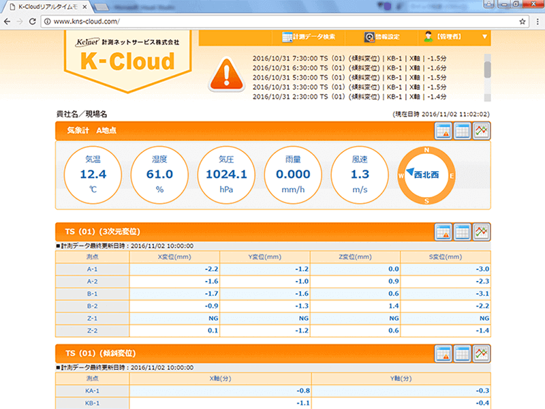This screenshot has height=409, width=545.
Task: Open data table icon for 気象計 A地点
Action: coord(463,131)
